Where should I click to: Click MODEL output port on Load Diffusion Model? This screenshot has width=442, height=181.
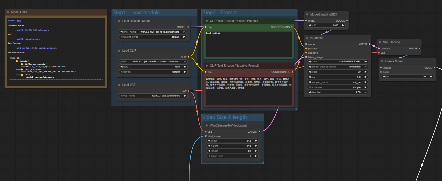(x=188, y=27)
